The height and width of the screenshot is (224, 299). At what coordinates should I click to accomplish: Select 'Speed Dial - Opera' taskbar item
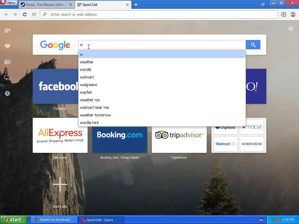(102, 220)
